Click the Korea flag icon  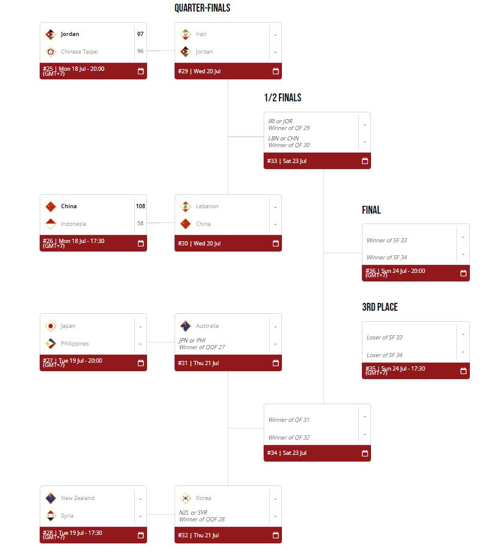[186, 498]
